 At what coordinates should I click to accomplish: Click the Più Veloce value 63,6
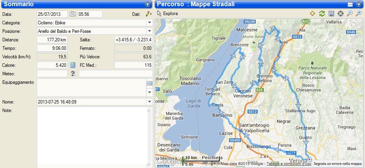(x=134, y=57)
